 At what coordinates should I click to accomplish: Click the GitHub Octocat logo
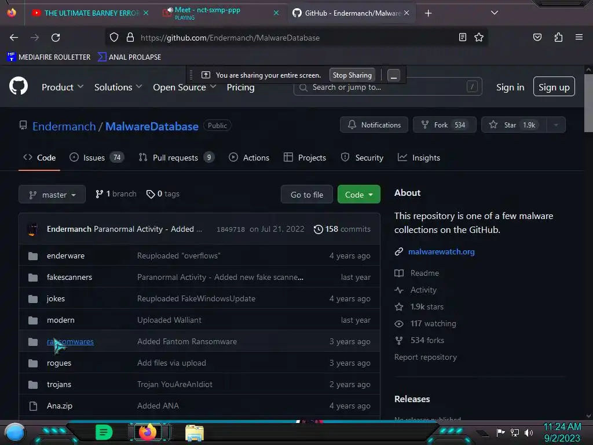tap(19, 86)
